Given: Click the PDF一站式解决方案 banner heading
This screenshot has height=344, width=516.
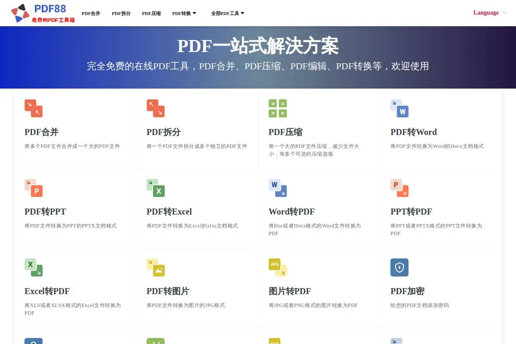Looking at the screenshot, I should [x=258, y=46].
